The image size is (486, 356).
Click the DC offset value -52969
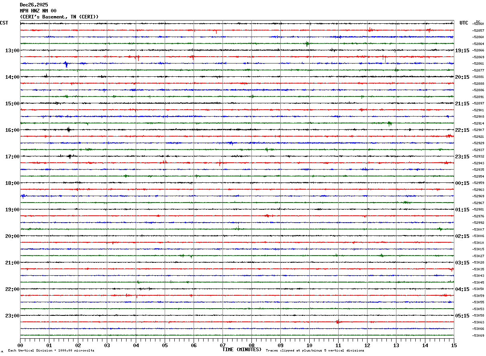point(478,196)
